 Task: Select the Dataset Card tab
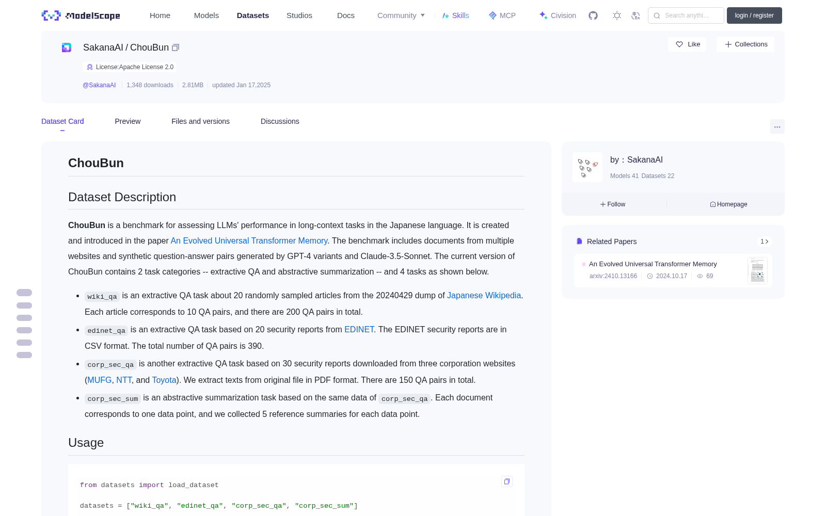pyautogui.click(x=62, y=121)
